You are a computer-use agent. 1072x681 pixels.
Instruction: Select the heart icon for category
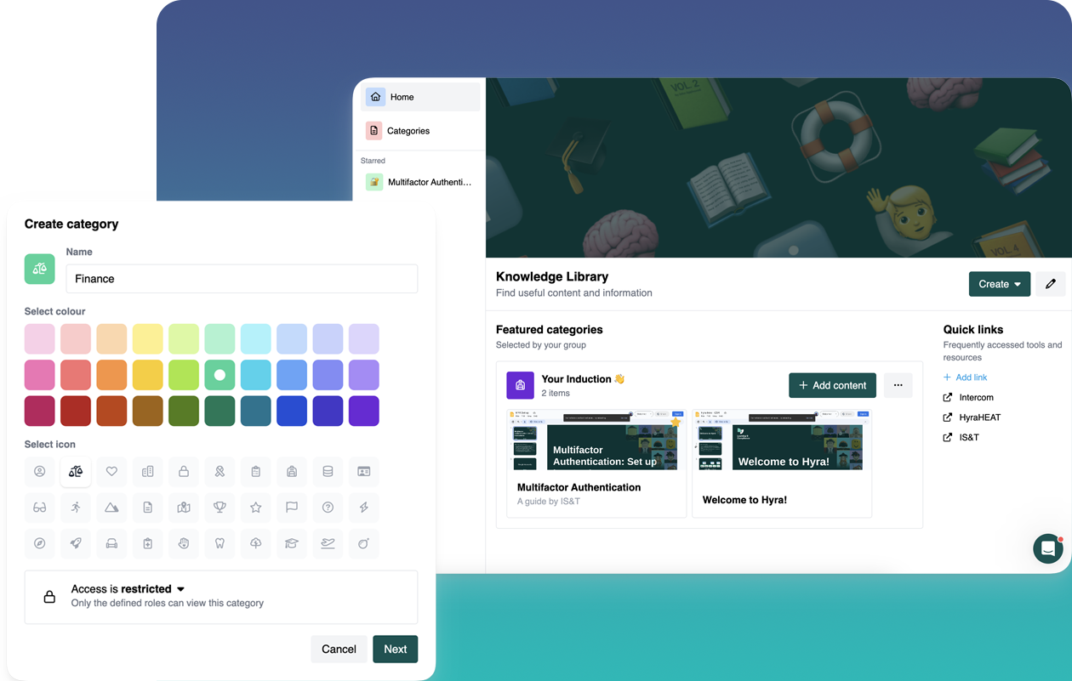[111, 472]
